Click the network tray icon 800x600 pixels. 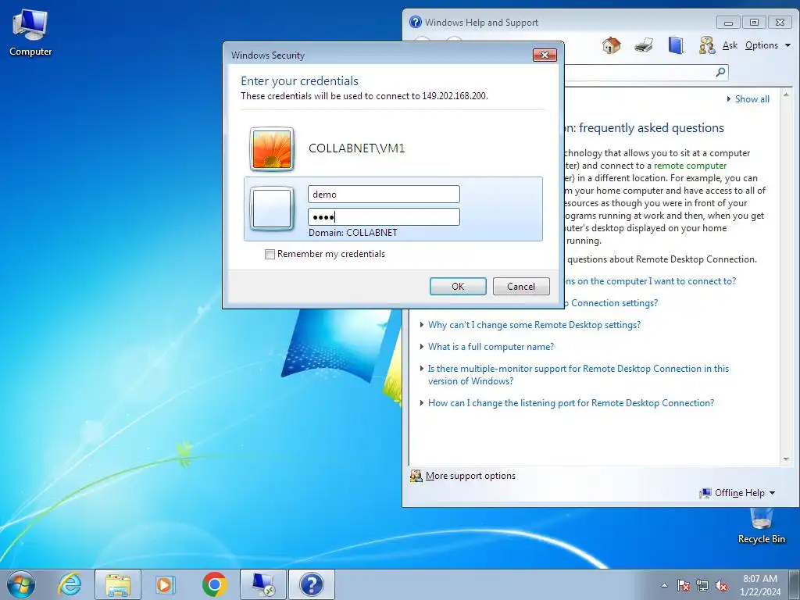click(x=702, y=585)
